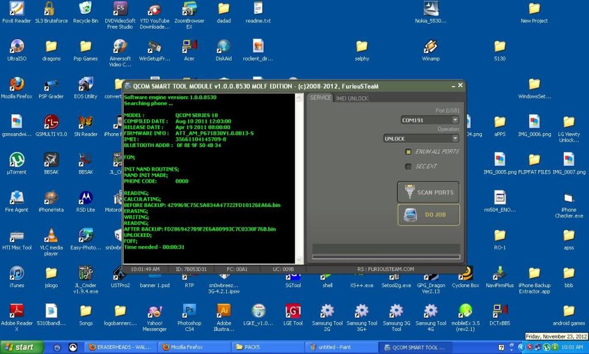
Task: Open the Foxit Reader desktop icon
Action: [x=17, y=9]
